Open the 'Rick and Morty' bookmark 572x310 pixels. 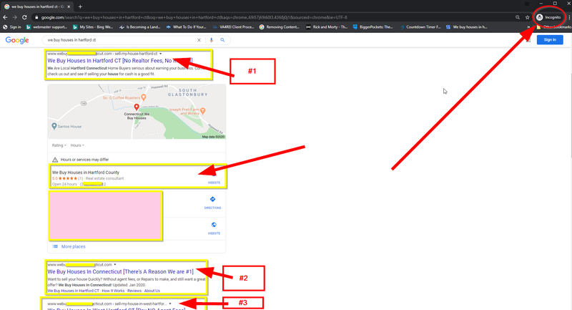click(327, 27)
